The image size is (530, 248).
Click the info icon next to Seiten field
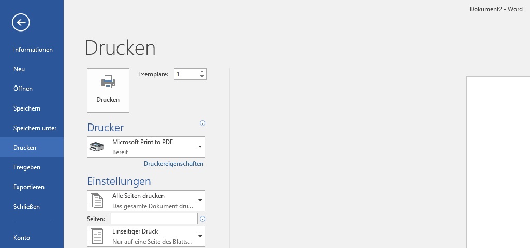click(x=202, y=219)
